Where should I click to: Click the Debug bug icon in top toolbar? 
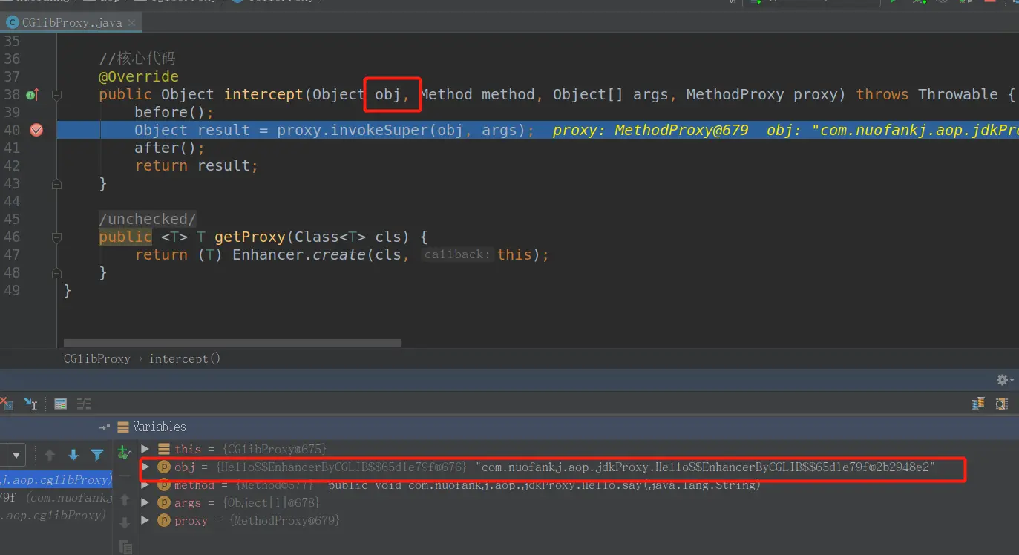[x=920, y=2]
